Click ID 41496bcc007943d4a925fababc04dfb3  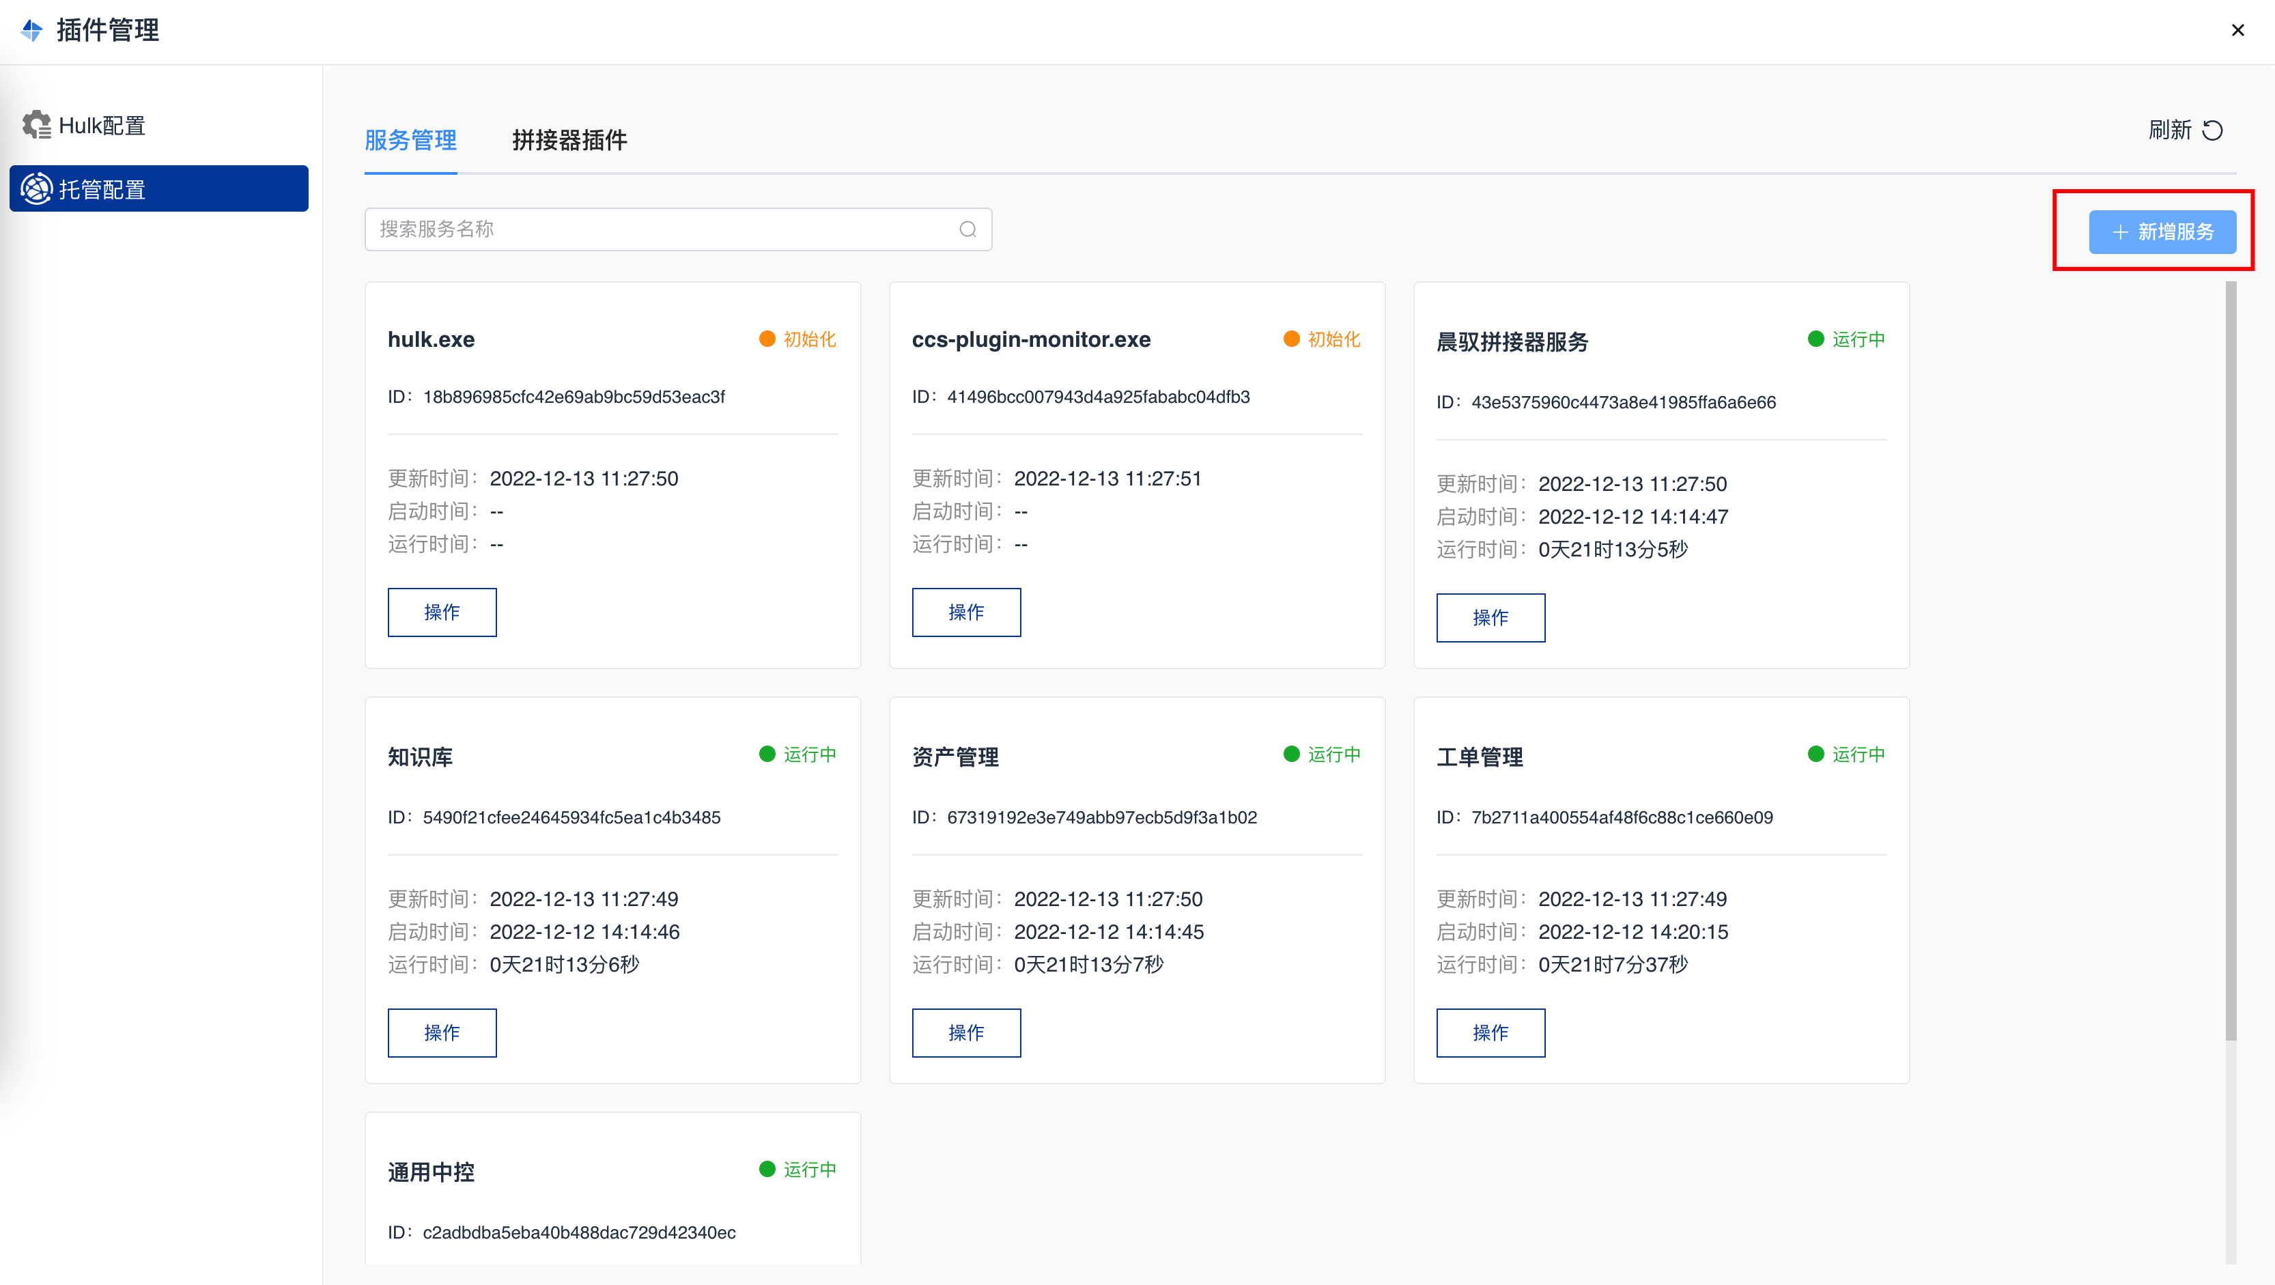(1099, 397)
